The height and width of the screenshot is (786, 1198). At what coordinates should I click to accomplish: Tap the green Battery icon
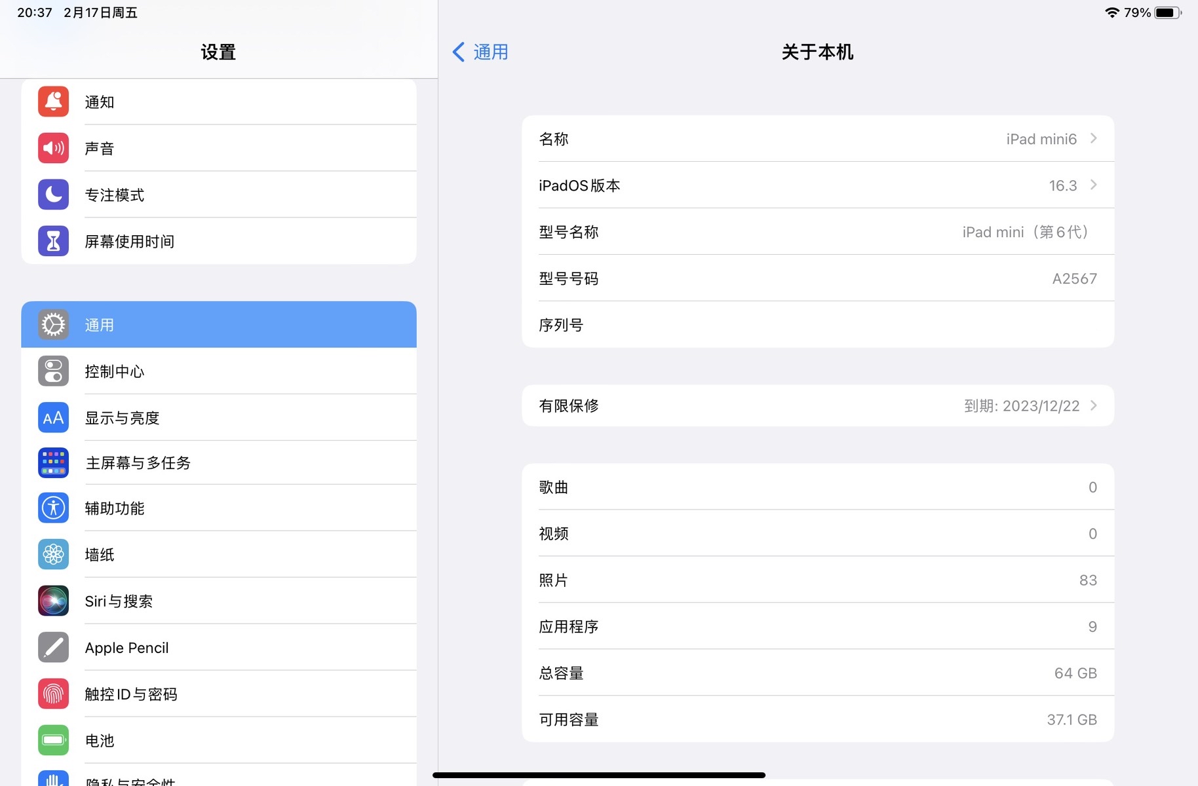53,740
